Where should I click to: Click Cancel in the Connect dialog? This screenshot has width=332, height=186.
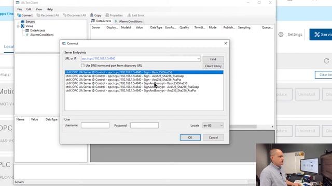[x=213, y=137]
